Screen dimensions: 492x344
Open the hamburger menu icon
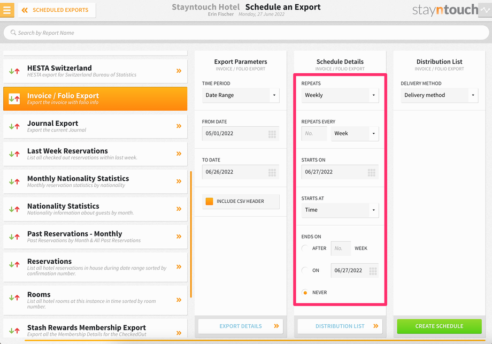point(7,10)
